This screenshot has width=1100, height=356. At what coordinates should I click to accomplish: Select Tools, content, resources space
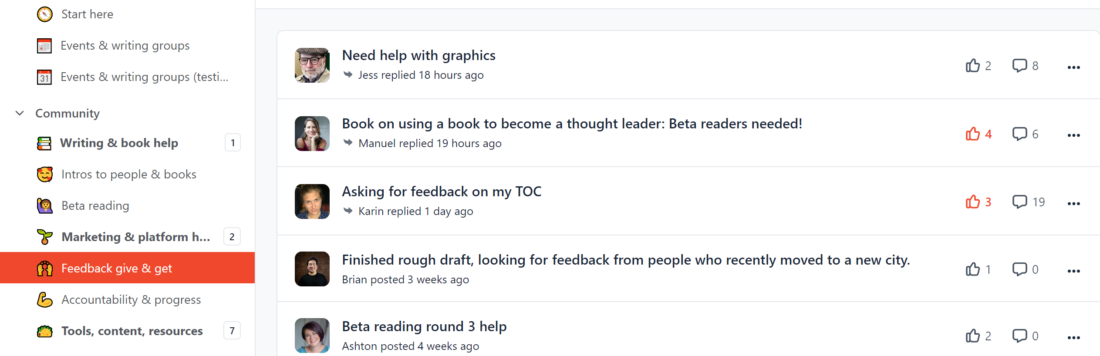pos(132,331)
